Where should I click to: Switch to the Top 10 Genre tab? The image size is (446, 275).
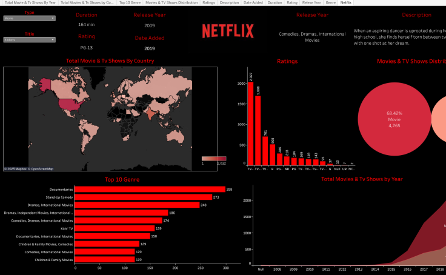pos(130,2)
